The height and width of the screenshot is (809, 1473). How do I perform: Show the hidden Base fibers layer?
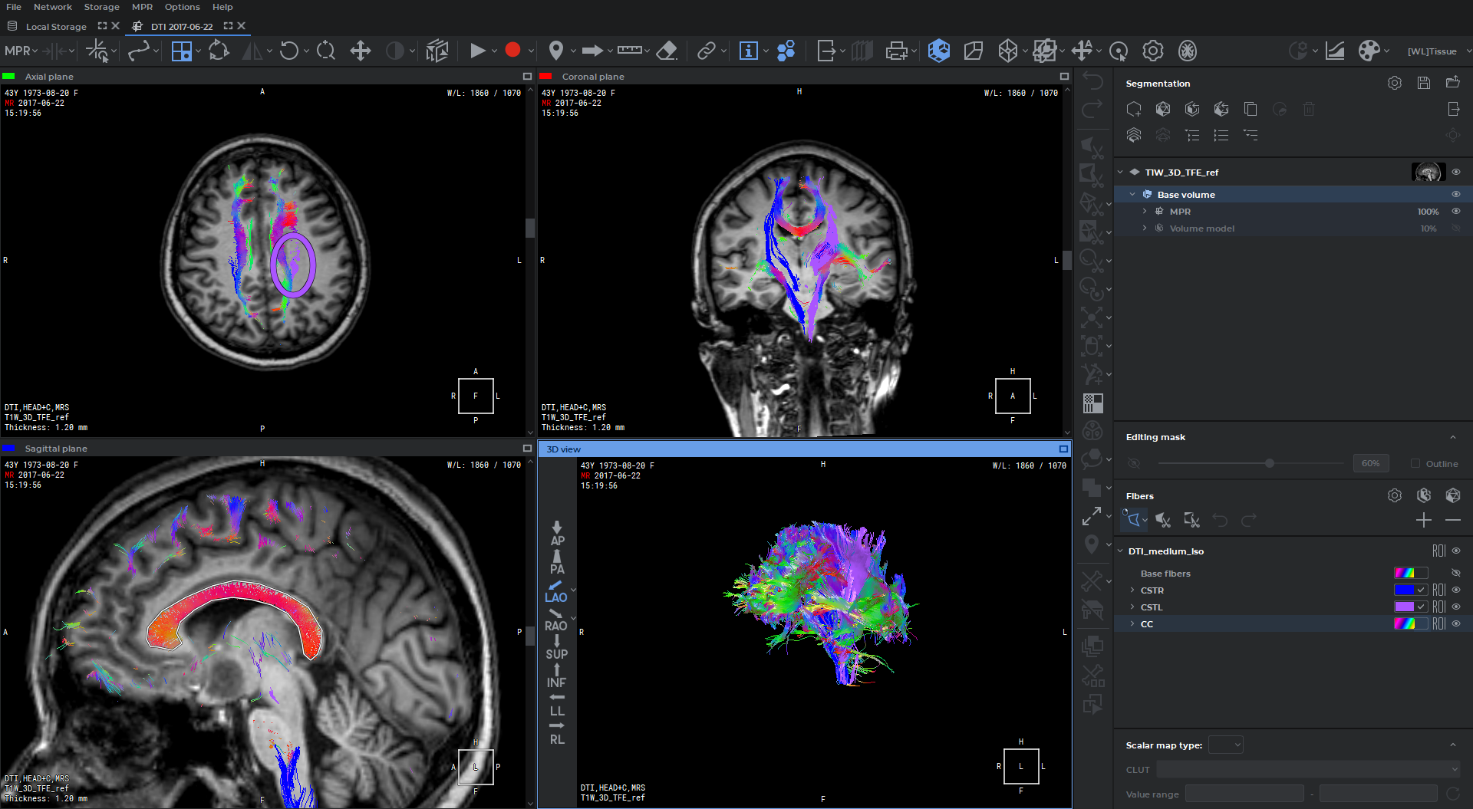click(1456, 573)
